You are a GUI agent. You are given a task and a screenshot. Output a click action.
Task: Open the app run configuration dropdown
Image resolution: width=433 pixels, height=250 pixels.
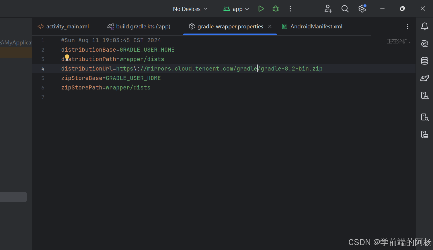[237, 9]
